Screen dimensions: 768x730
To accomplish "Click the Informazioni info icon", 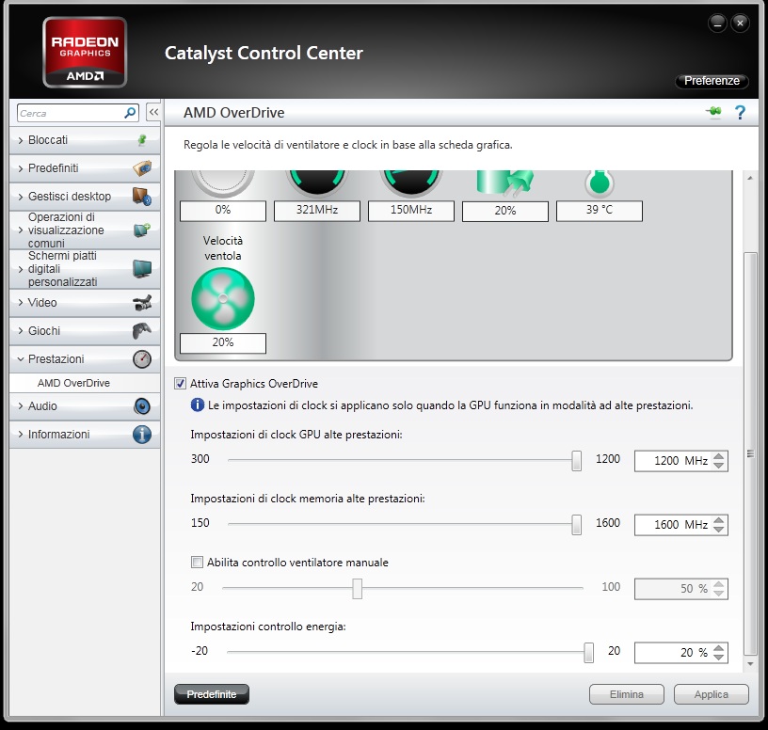I will [x=142, y=435].
